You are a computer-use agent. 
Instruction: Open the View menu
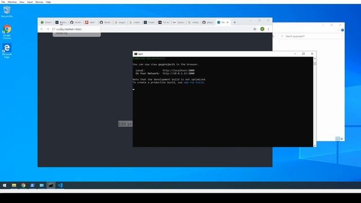(21, 2)
